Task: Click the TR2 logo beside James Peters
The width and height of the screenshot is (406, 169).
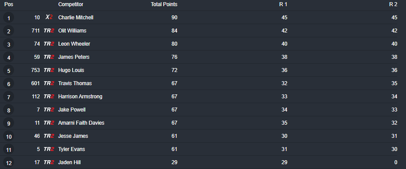Action: tap(49, 57)
